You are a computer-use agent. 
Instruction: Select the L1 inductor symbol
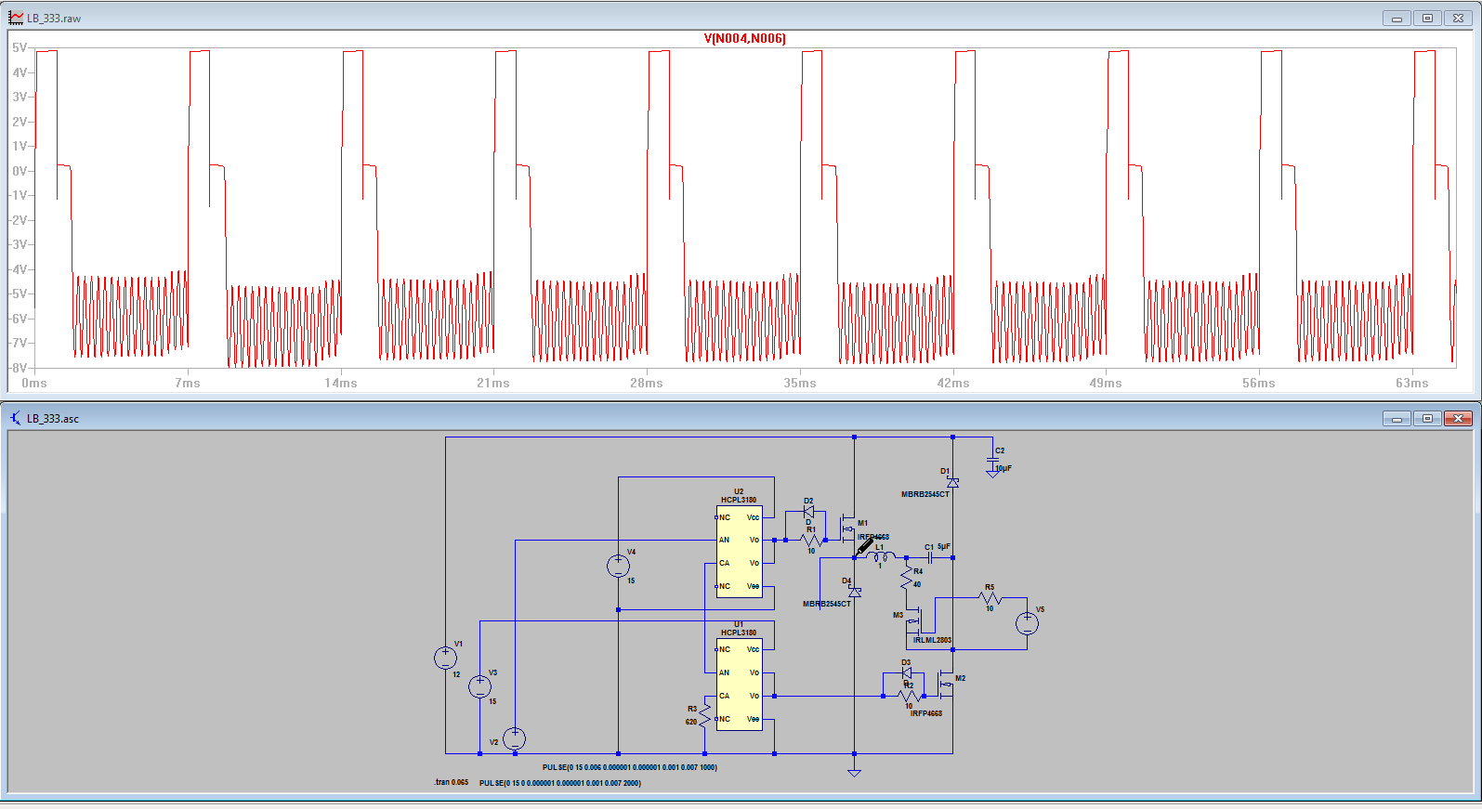[881, 557]
